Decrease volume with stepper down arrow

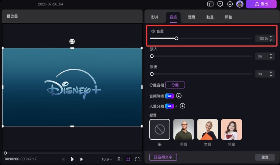click(x=271, y=40)
